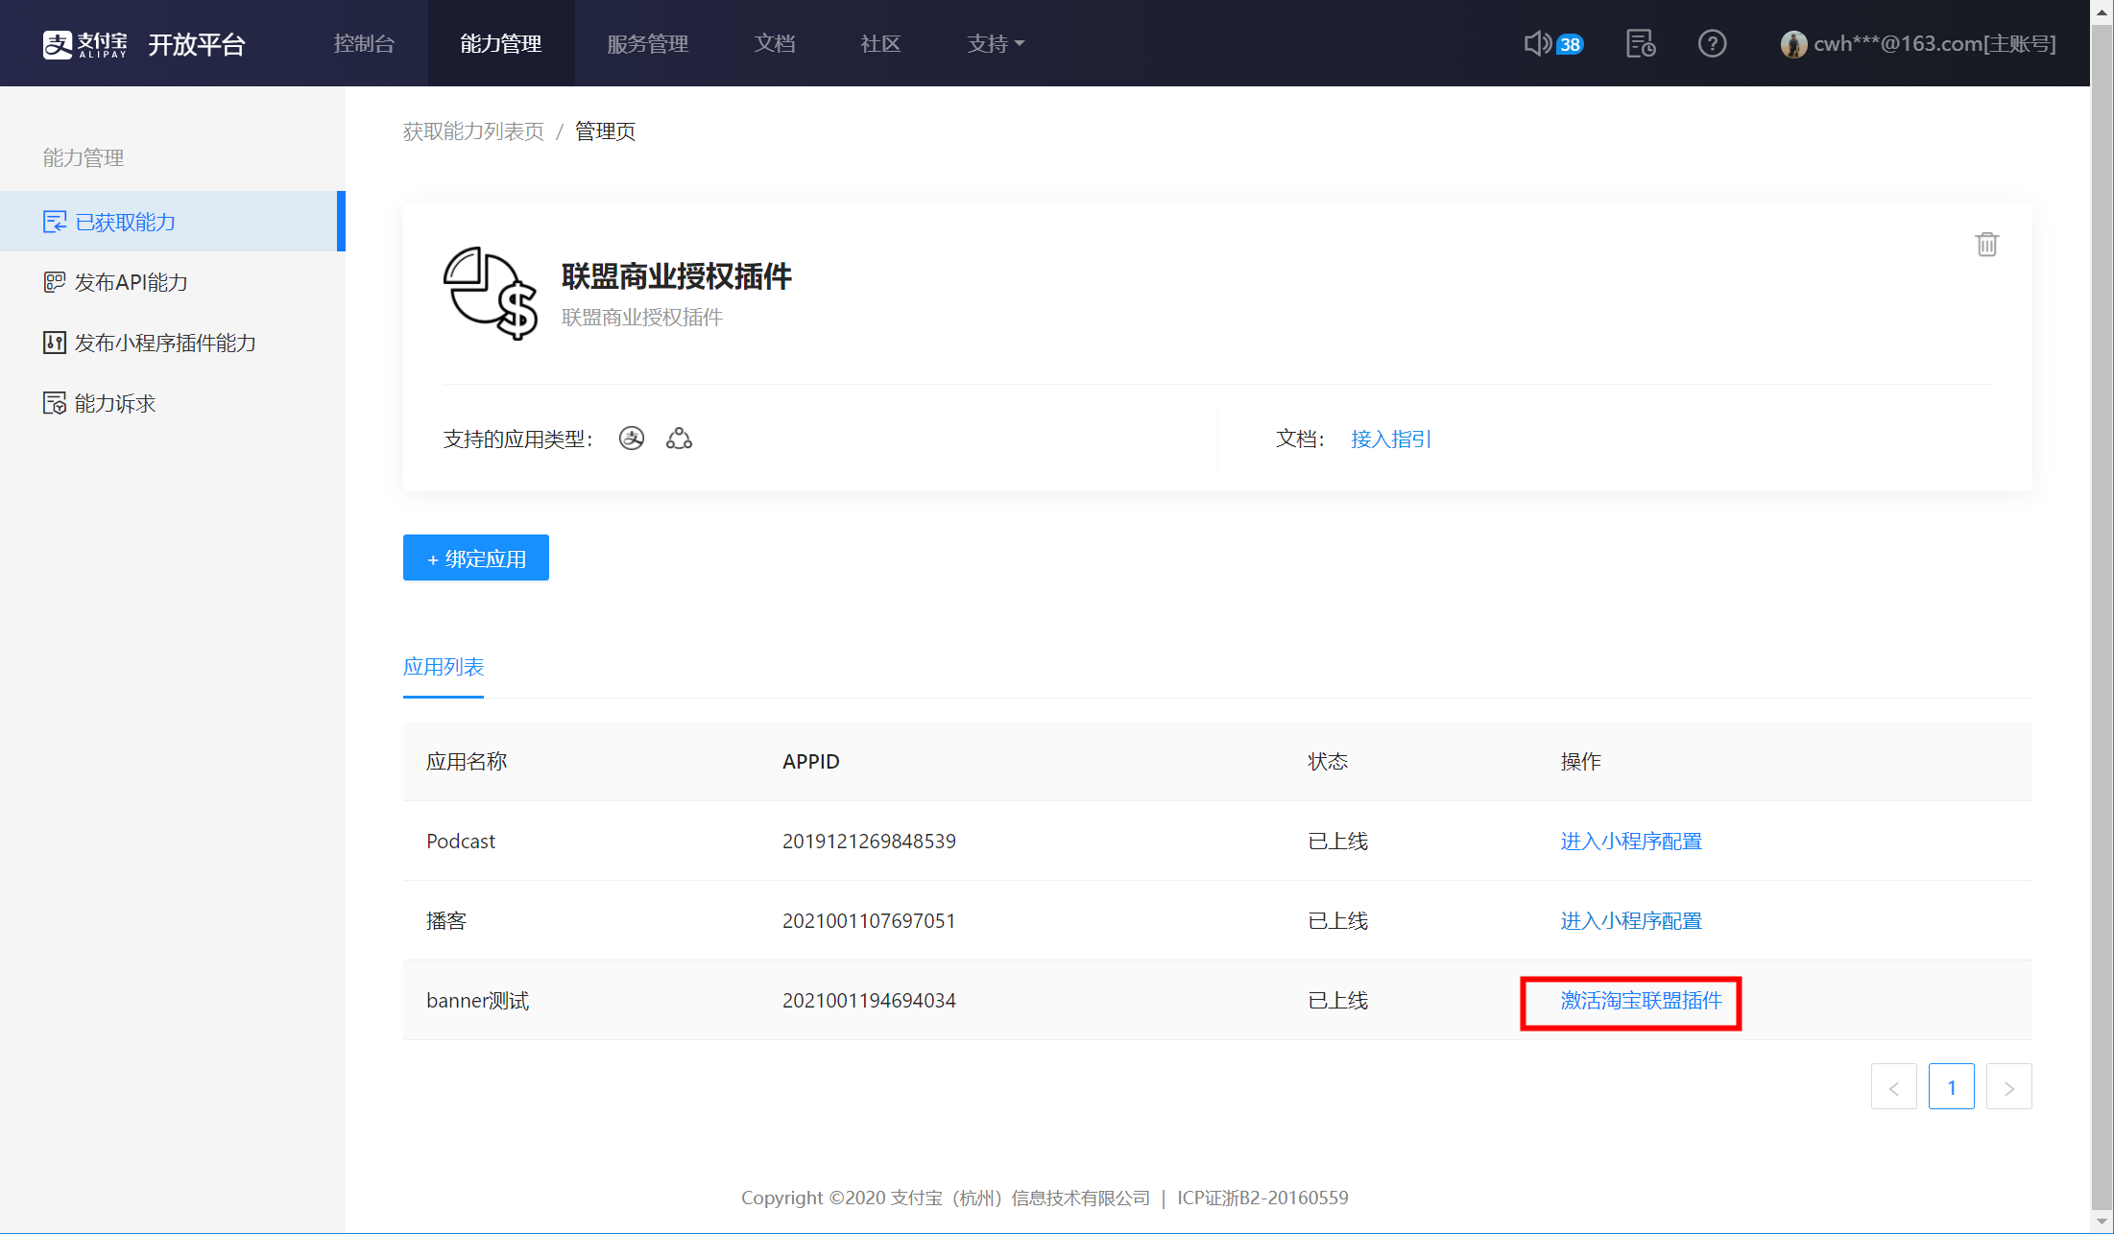Click the 绑定应用 button
Screen dimensions: 2114x1234
(x=476, y=558)
